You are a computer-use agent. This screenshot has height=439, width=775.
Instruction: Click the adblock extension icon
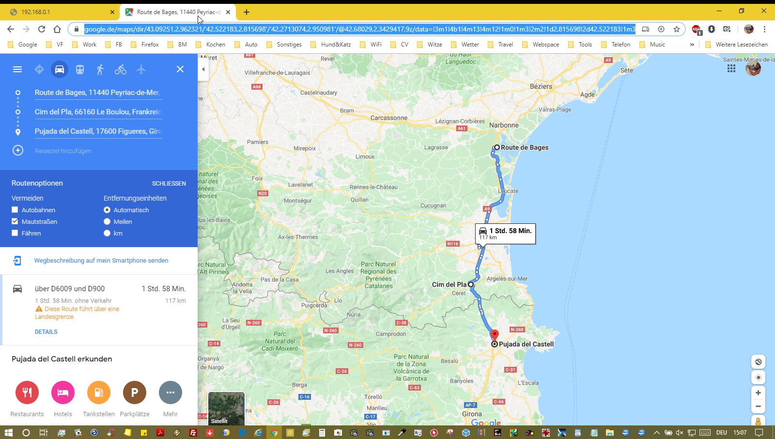[x=696, y=29]
